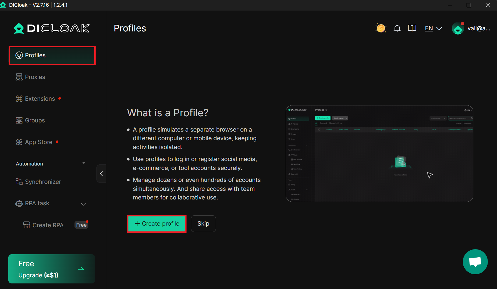Open Create RPA from the sidebar
This screenshot has width=497, height=289.
pyautogui.click(x=48, y=225)
